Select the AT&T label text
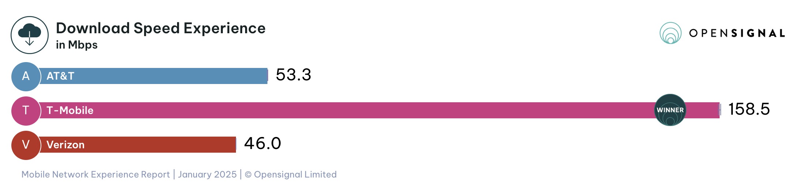Viewport: 799px width, 187px height. click(60, 76)
